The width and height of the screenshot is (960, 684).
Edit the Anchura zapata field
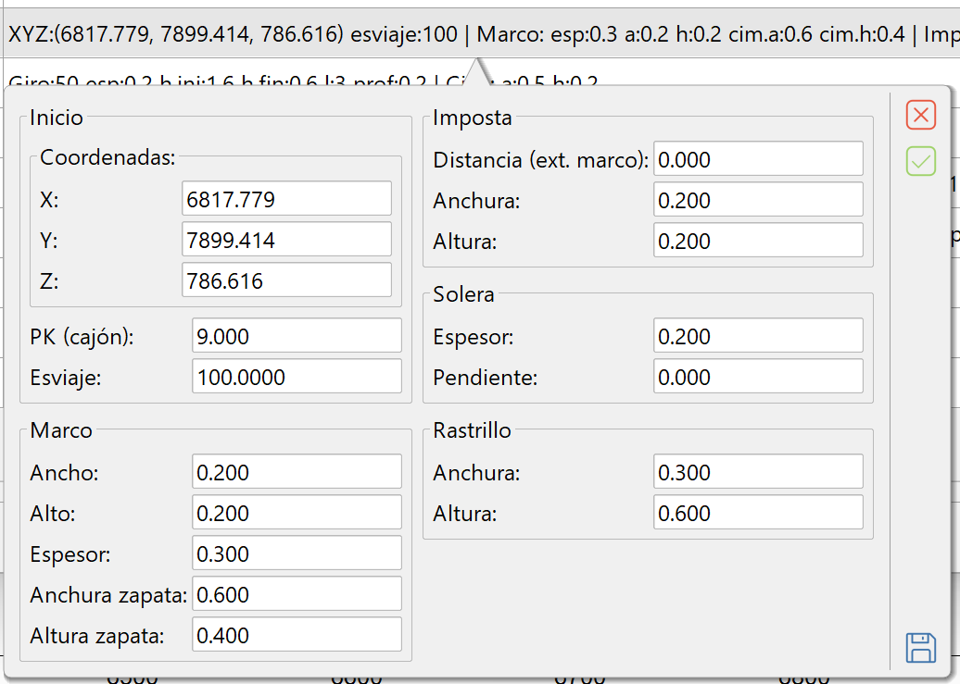297,594
